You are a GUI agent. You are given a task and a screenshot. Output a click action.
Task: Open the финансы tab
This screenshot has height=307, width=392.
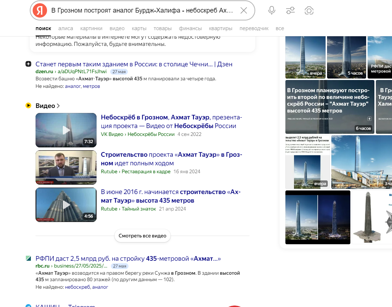190,28
